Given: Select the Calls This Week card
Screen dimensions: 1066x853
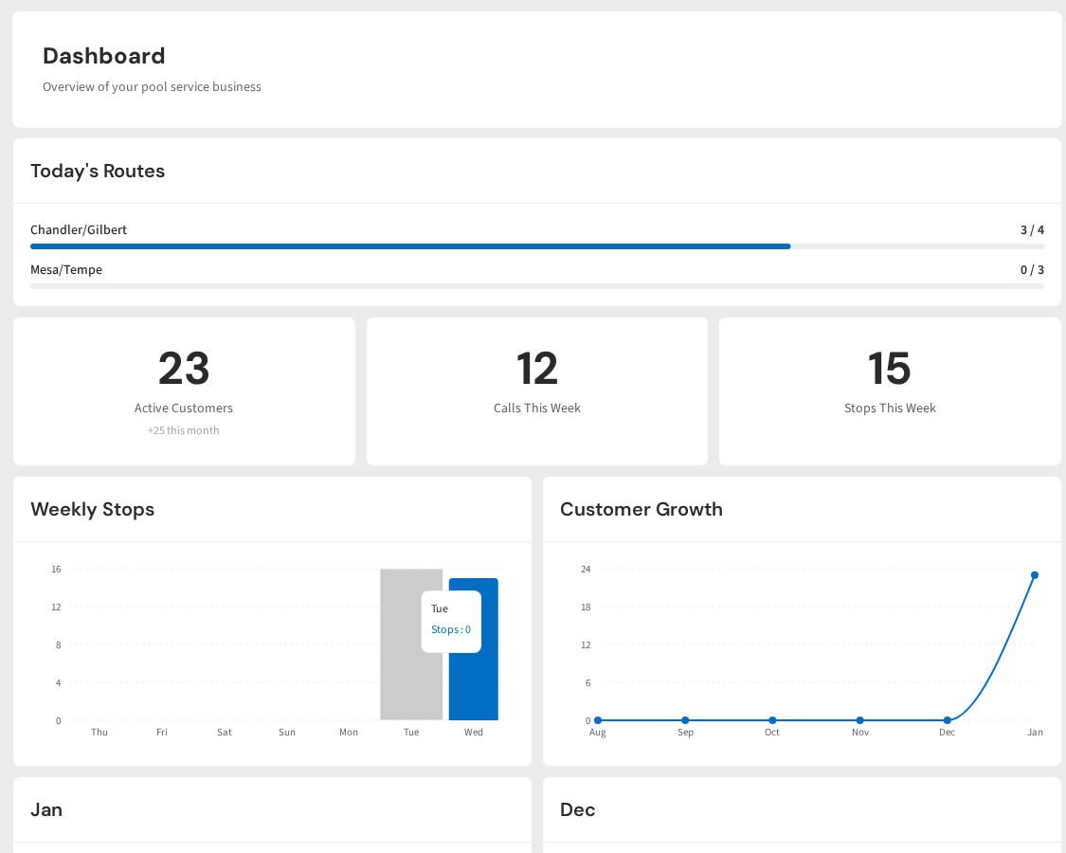Looking at the screenshot, I should 536,390.
